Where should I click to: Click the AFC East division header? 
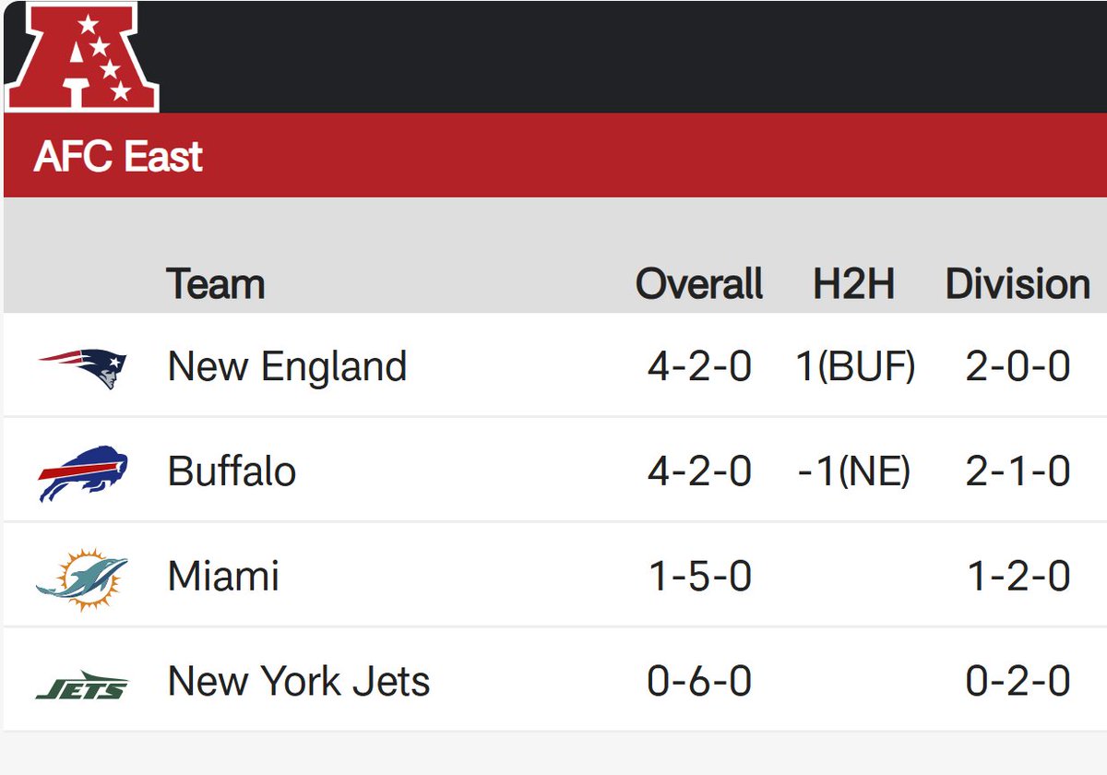pos(118,157)
